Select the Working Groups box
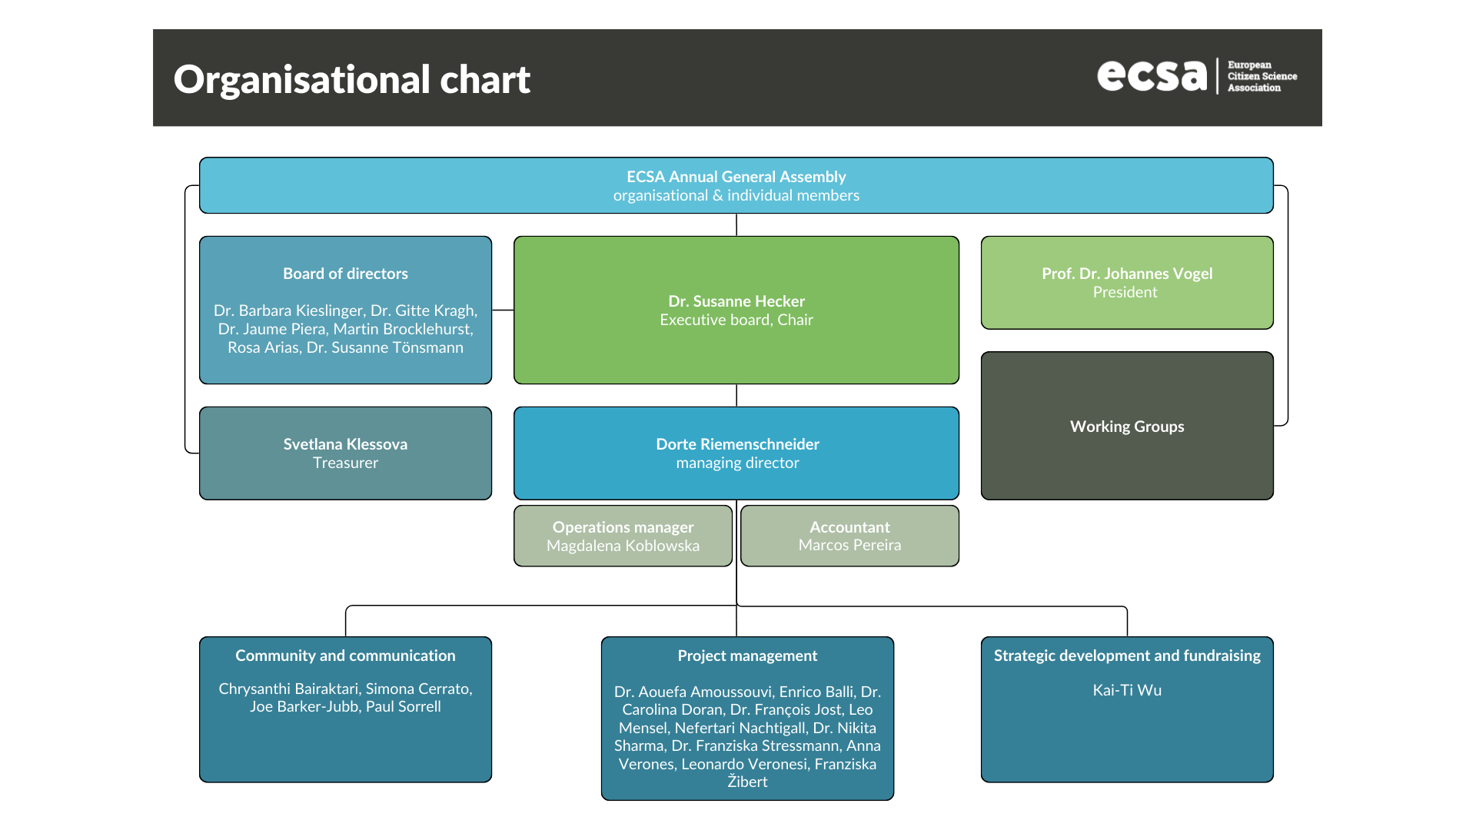Screen dimensions: 1476x830 point(1126,426)
